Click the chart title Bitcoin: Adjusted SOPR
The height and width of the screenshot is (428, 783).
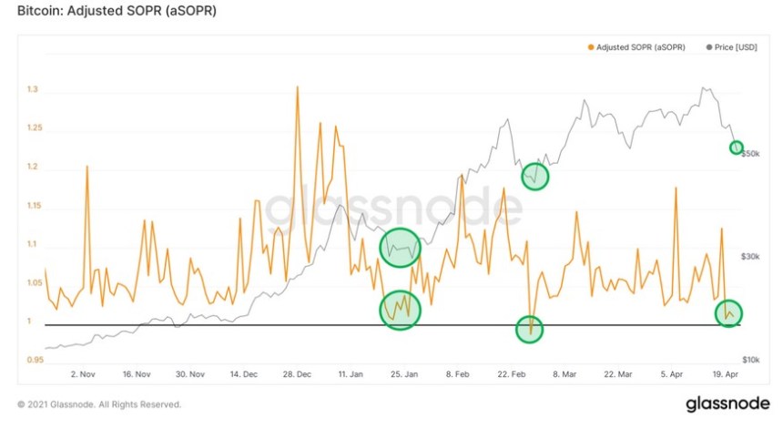click(116, 13)
